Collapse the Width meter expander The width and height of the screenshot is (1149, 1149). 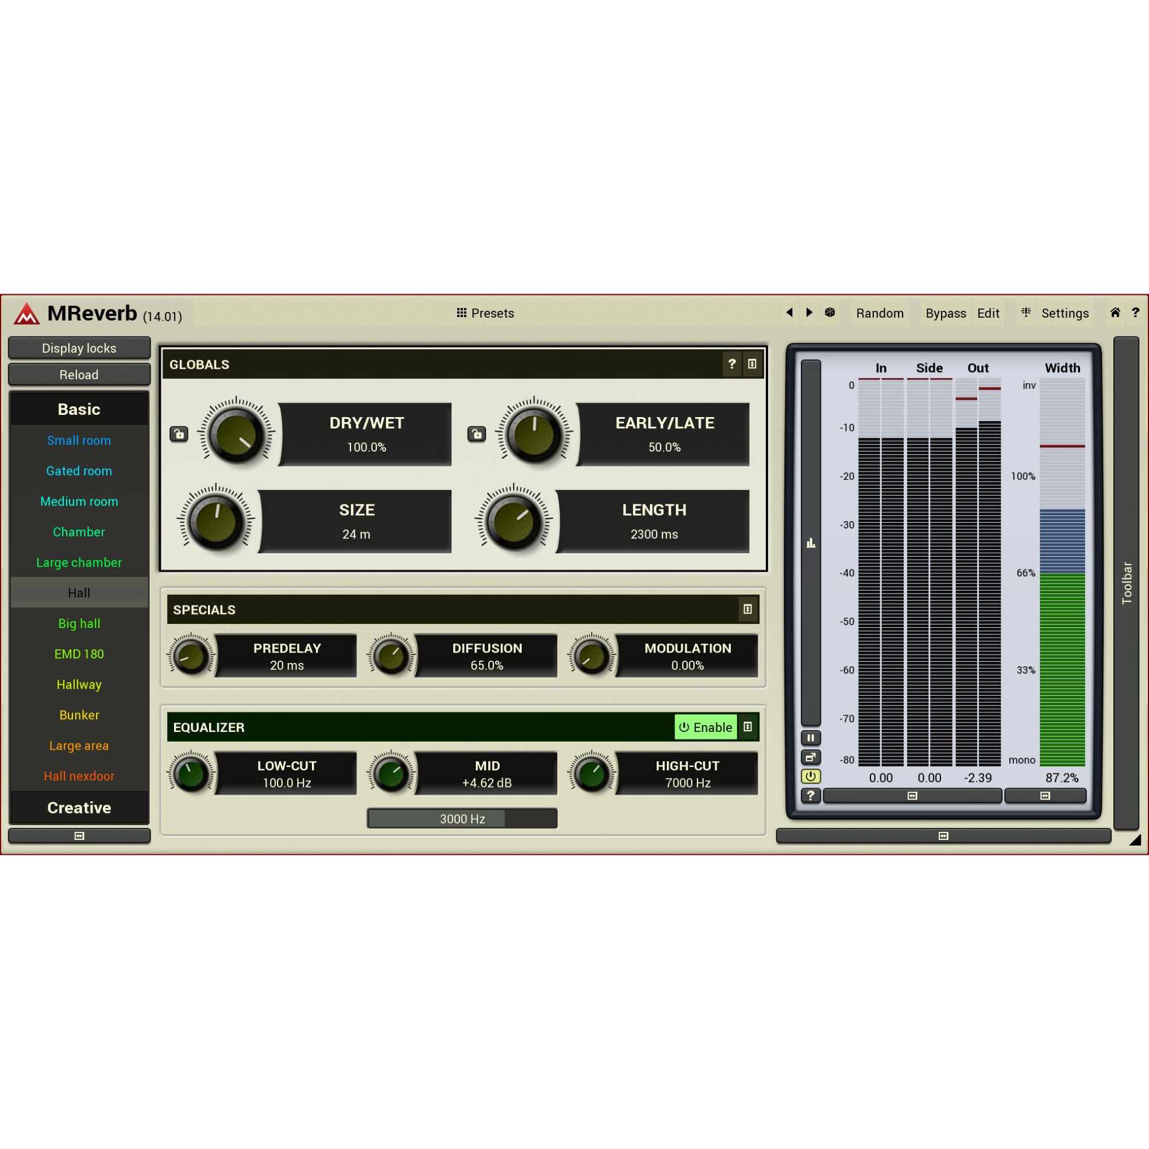coord(1045,796)
